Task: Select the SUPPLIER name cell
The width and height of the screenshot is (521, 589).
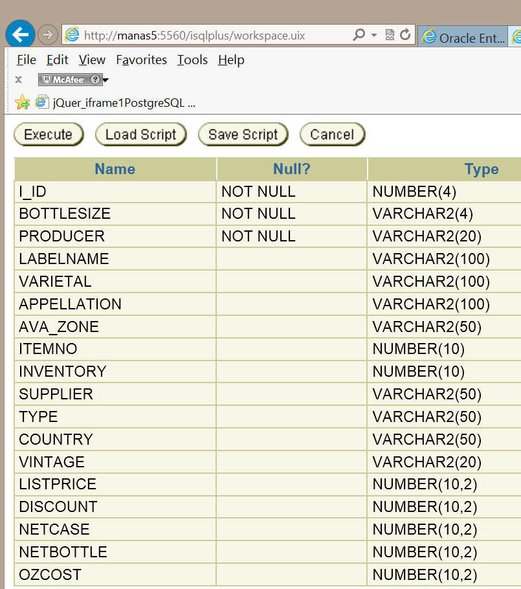Action: pos(115,394)
